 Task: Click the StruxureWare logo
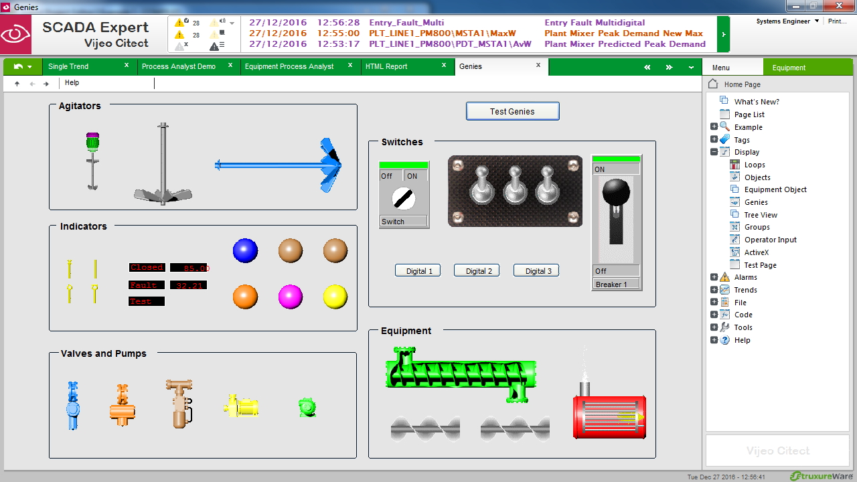[x=822, y=475]
